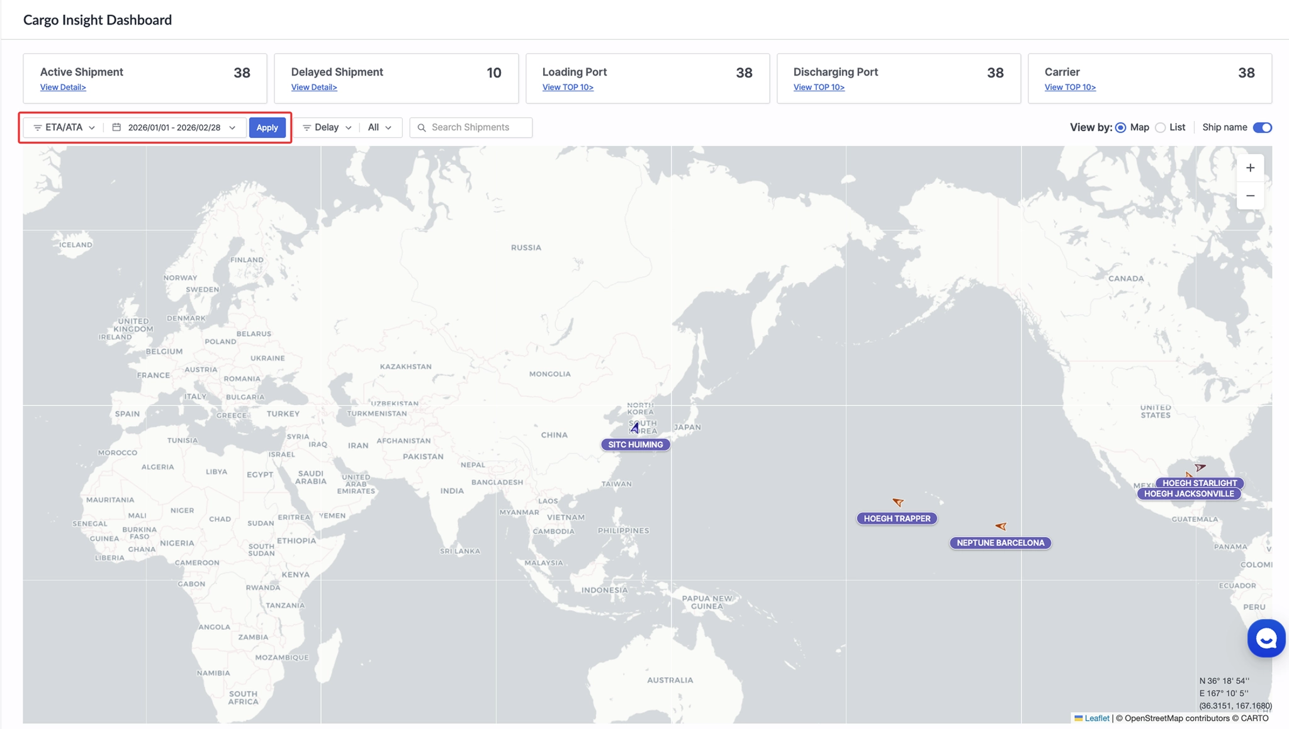The image size is (1289, 729).
Task: Click the HOEGH TRAPPER vessel arrow icon
Action: point(898,502)
